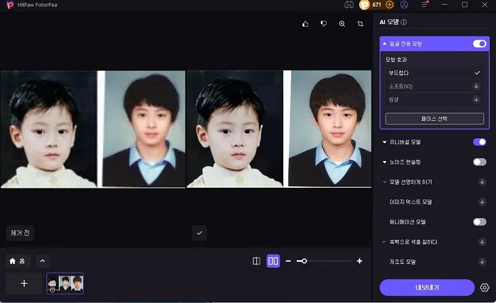Viewport: 496px width, 303px height.
Task: Click the 페이스 선택 button
Action: (435, 118)
